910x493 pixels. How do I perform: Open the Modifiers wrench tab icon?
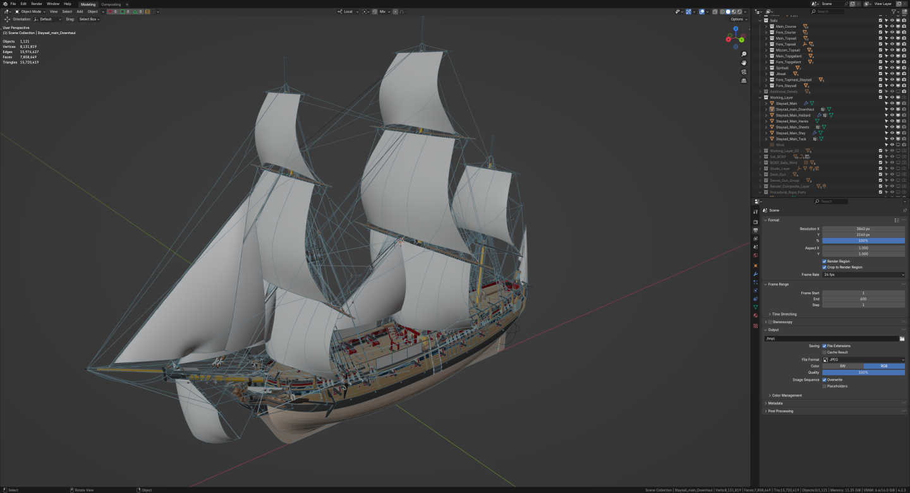click(755, 274)
